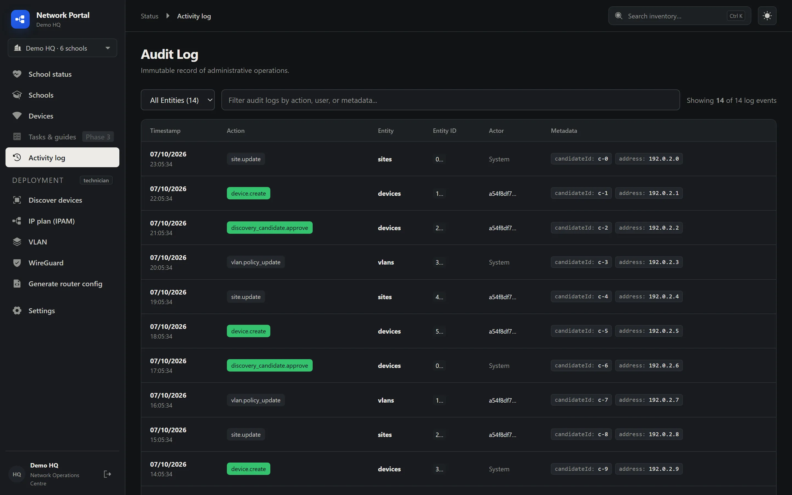The width and height of the screenshot is (792, 495).
Task: Click the Timestamp column header
Action: (x=165, y=131)
